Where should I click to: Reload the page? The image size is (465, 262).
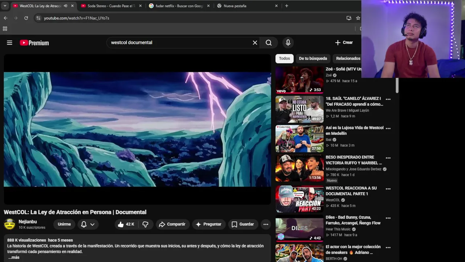point(26,18)
